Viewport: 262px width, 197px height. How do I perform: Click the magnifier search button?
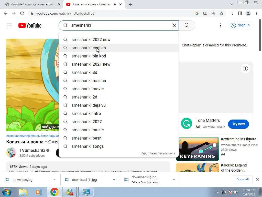point(187,25)
